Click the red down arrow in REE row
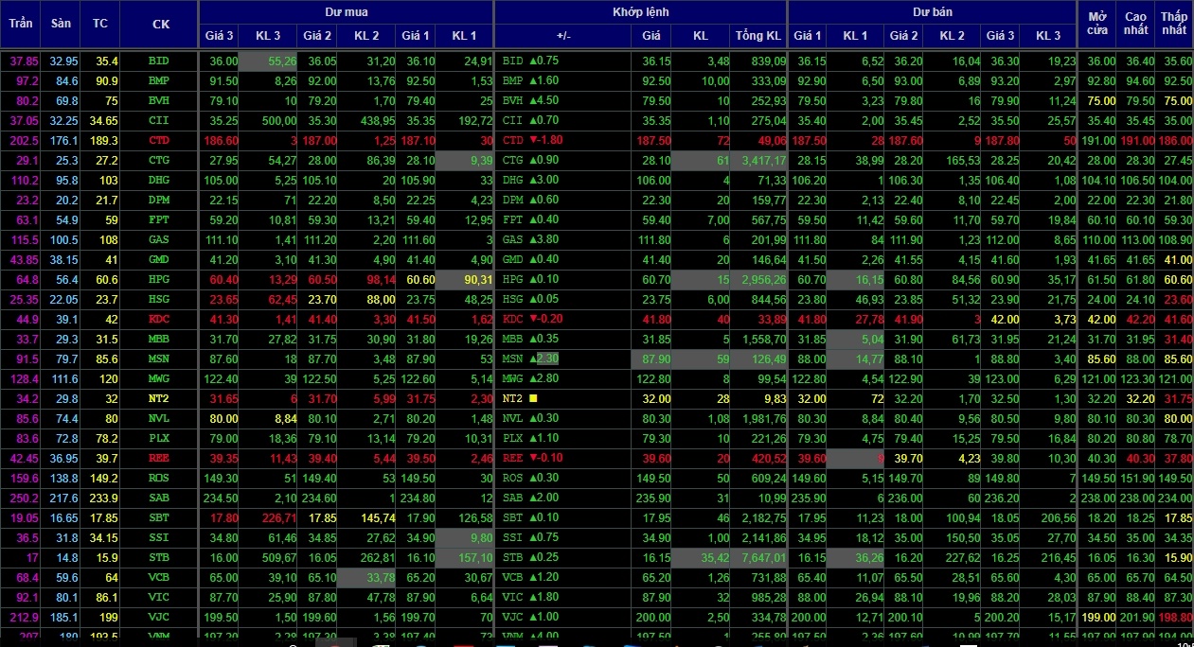 click(x=533, y=458)
